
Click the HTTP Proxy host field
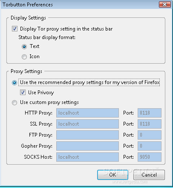coord(87,113)
